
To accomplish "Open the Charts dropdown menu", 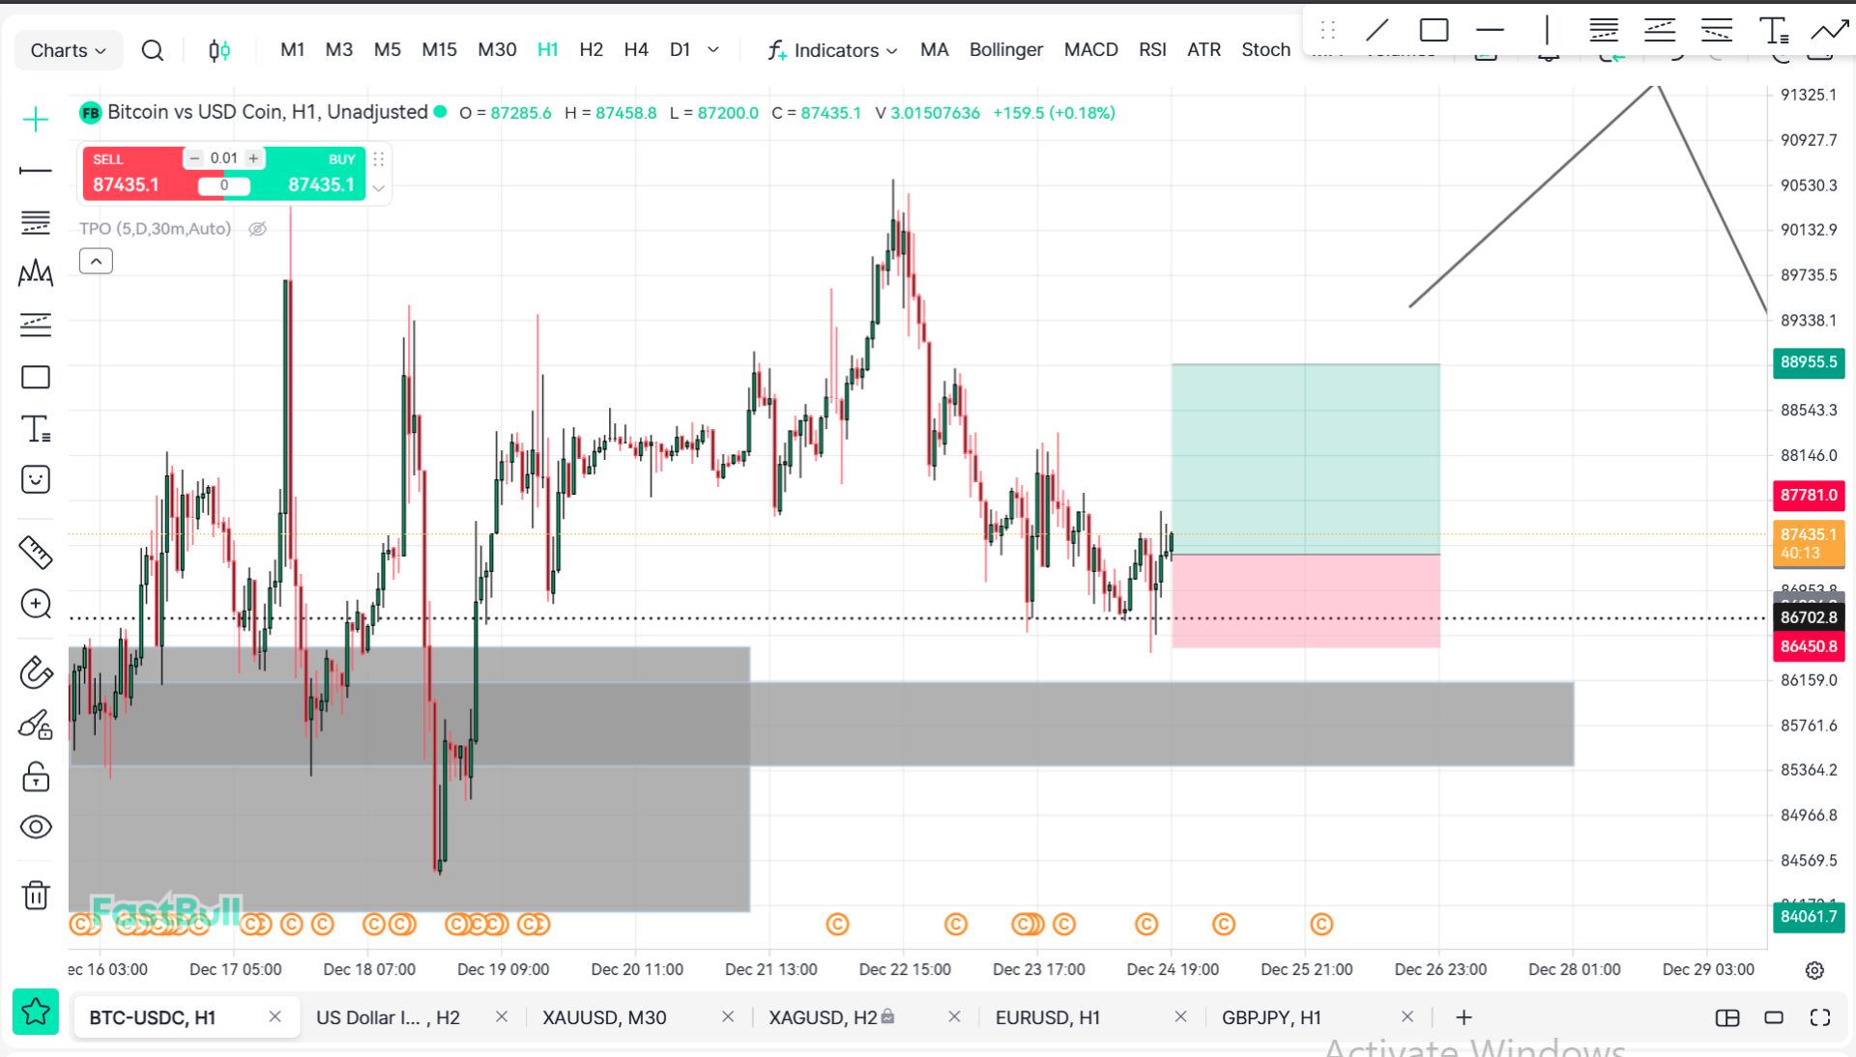I will pyautogui.click(x=68, y=50).
